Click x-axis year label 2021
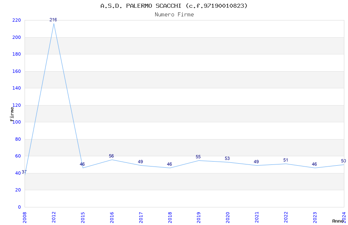The width and height of the screenshot is (348, 225). tap(257, 218)
